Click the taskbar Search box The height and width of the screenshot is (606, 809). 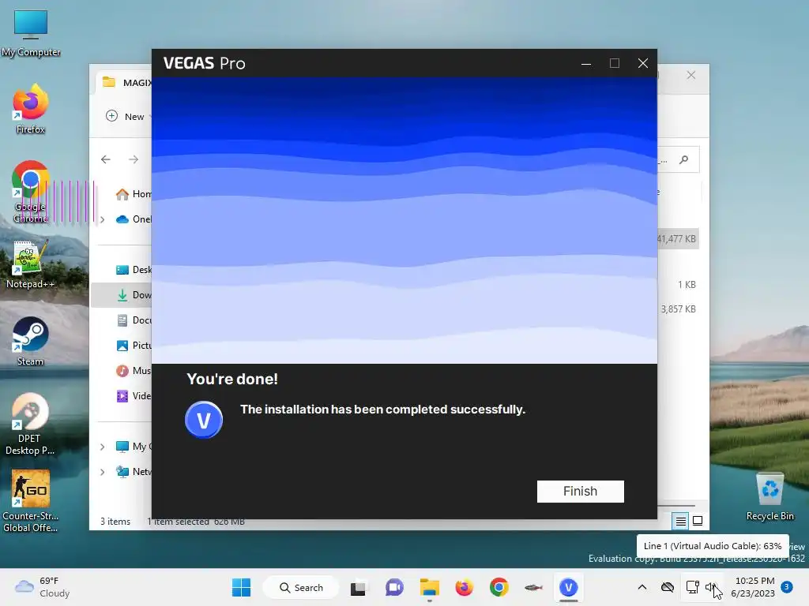coord(301,587)
